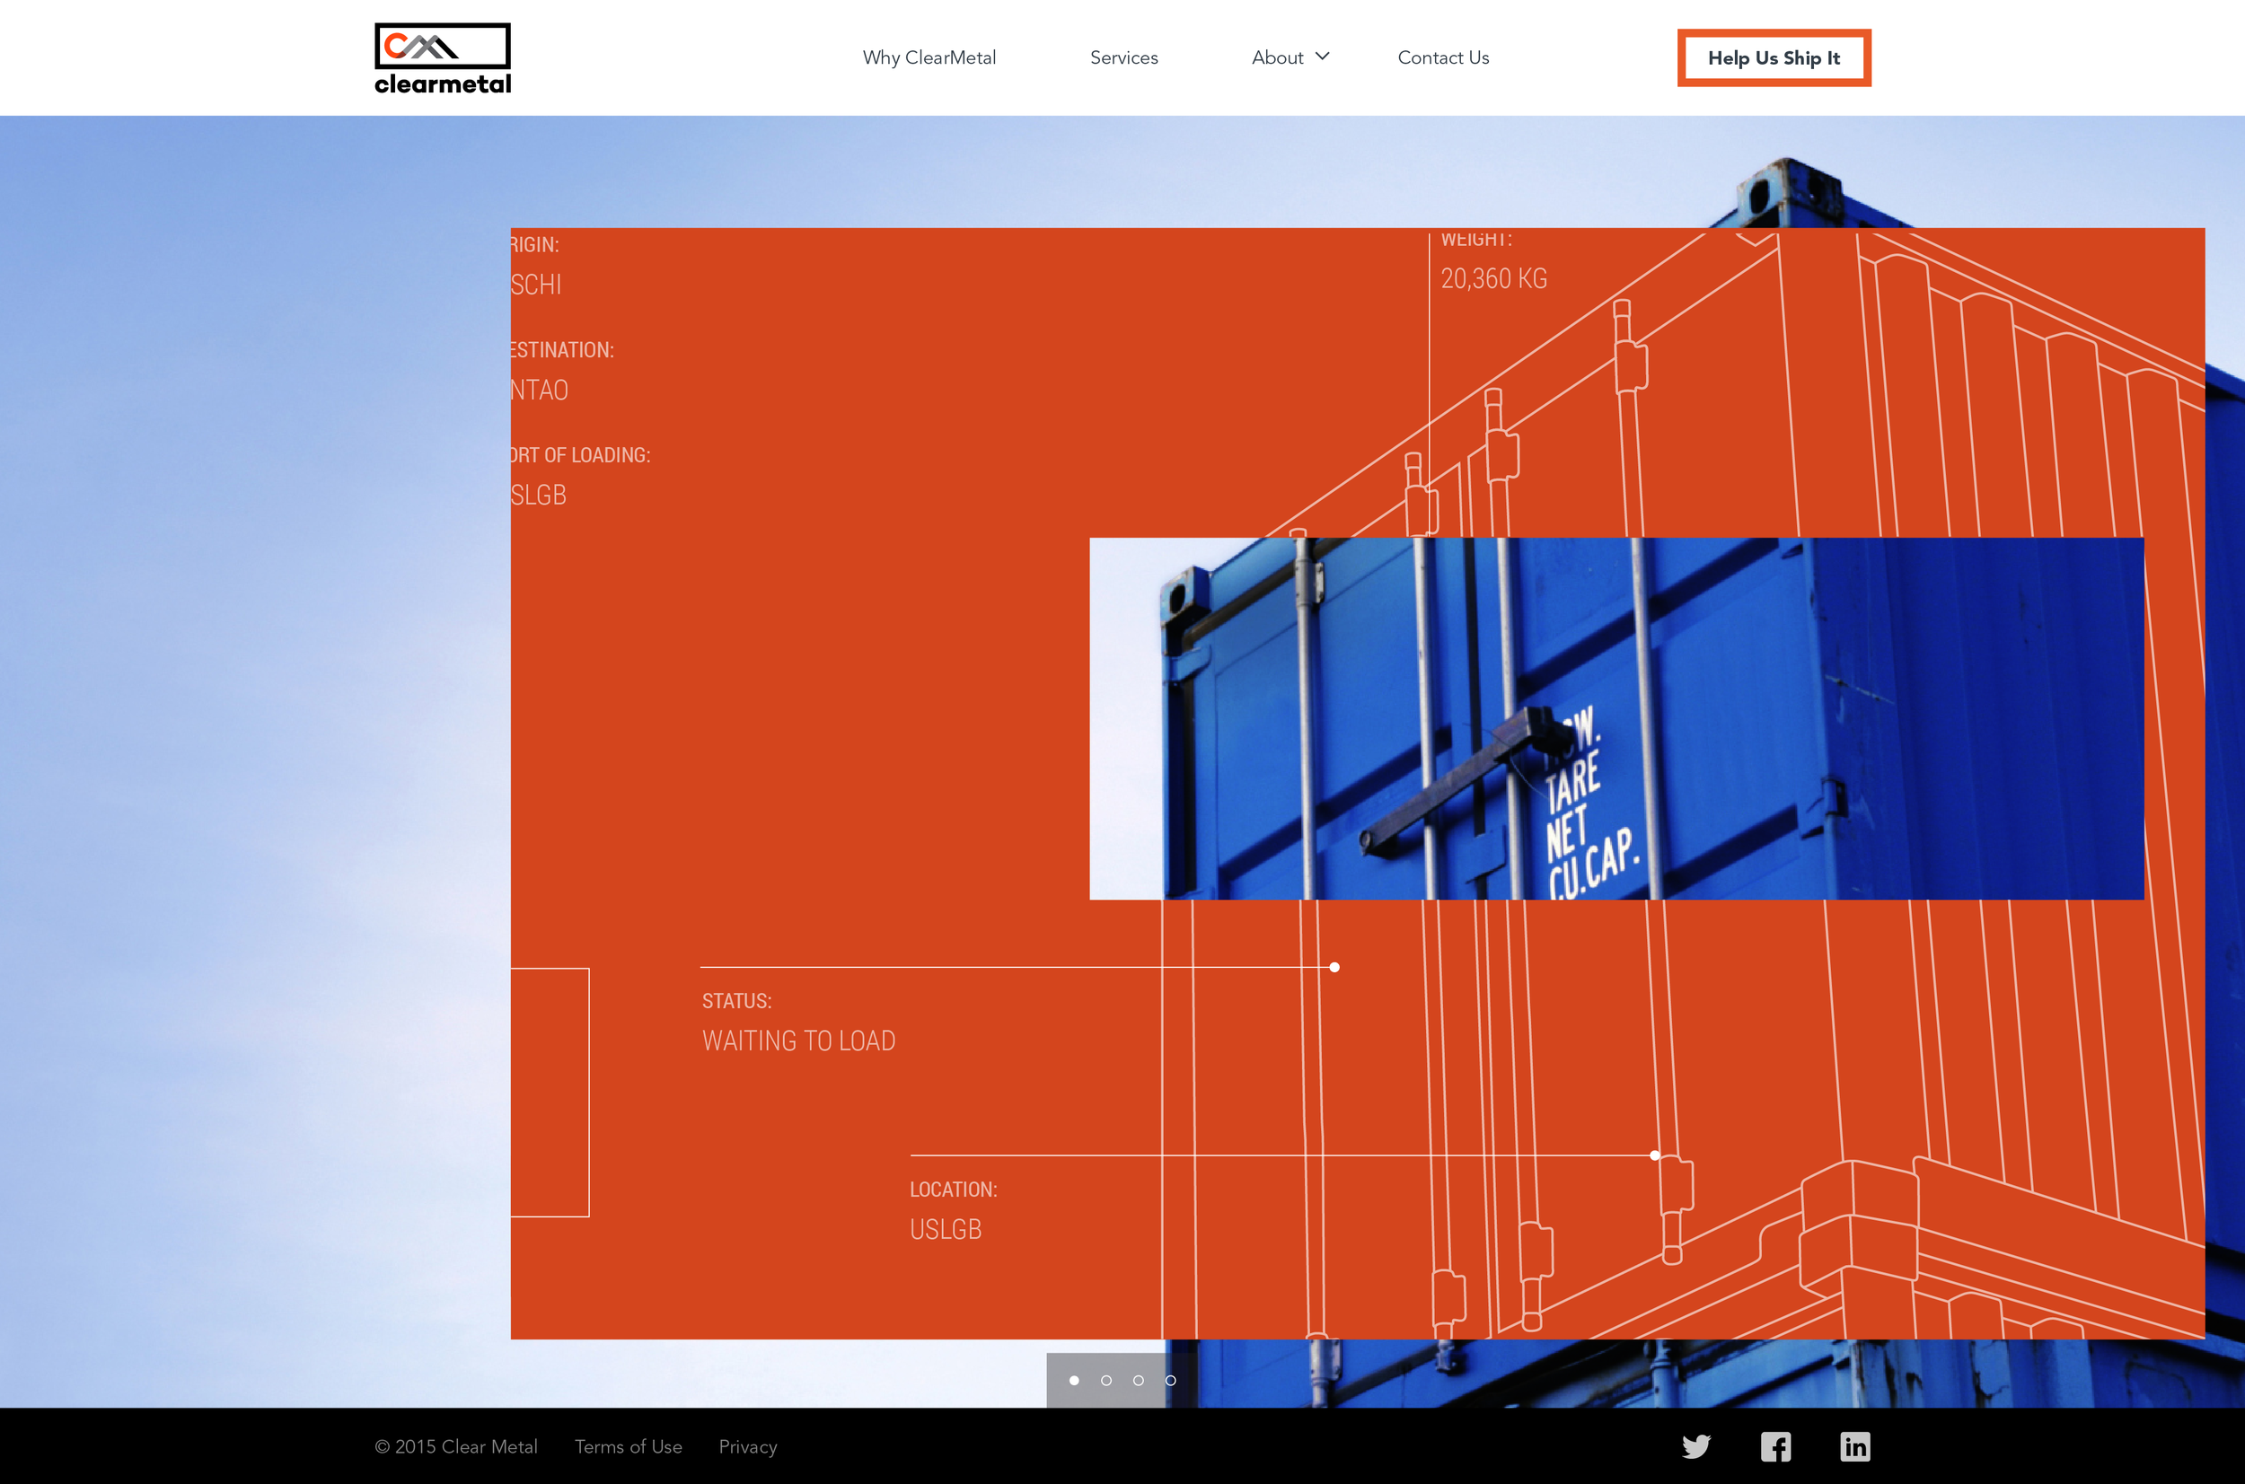Go to the Services page

click(x=1124, y=57)
